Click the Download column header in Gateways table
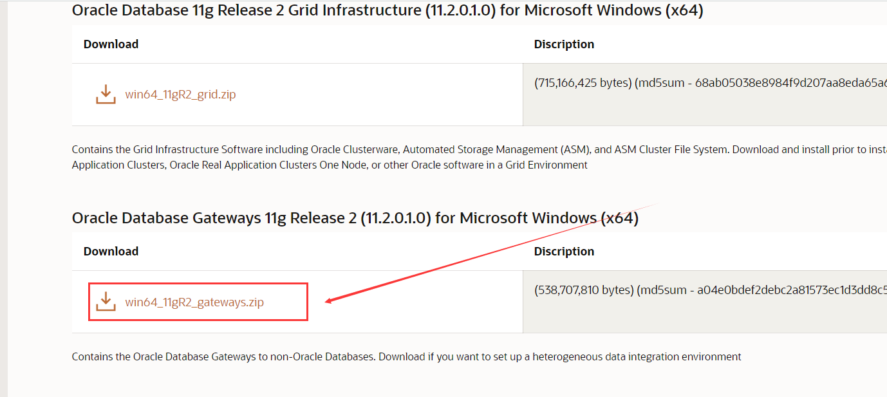 111,252
